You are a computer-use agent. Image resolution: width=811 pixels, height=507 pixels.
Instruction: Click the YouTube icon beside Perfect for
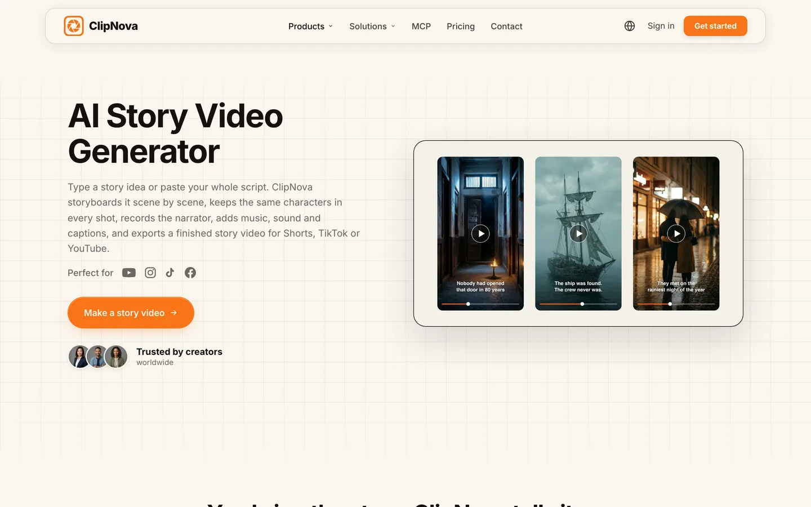[129, 273]
